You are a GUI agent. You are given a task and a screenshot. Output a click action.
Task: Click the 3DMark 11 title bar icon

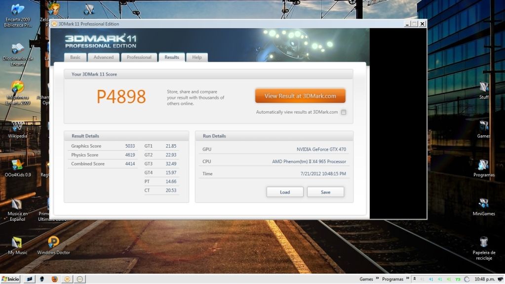click(54, 24)
